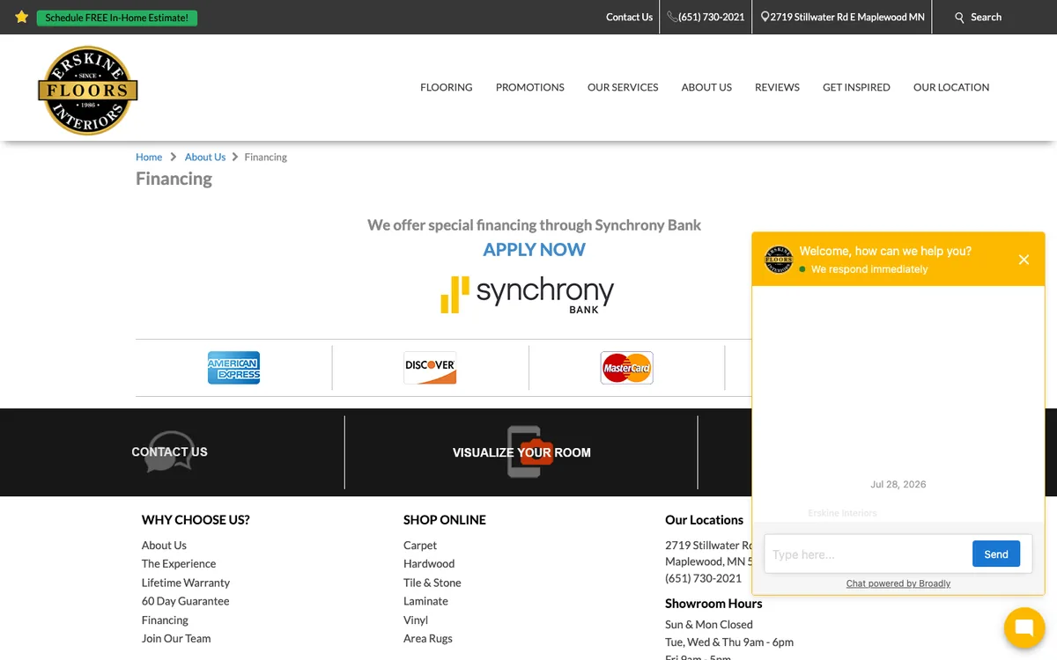Click the Our Locations heading
This screenshot has width=1057, height=660.
[705, 520]
